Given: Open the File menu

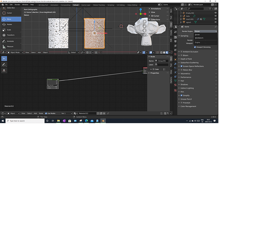Looking at the screenshot, I should click(6, 5).
